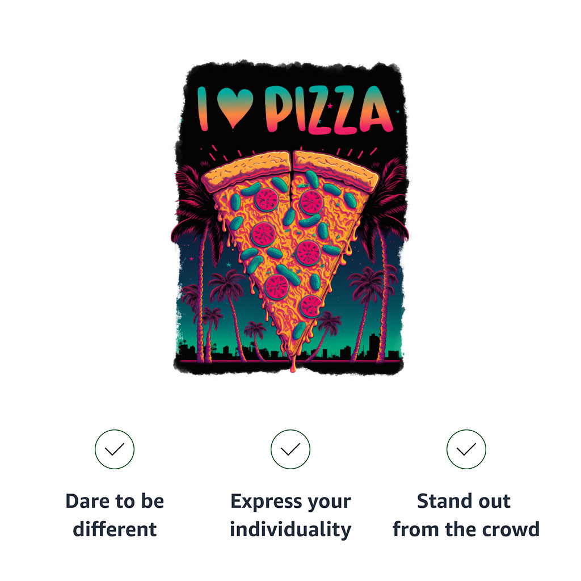Select the Dare to be different text
581x581 pixels.
115,515
